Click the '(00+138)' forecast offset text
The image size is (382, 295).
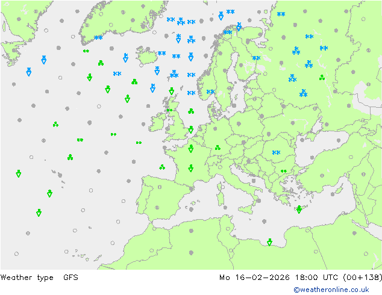tap(363, 278)
